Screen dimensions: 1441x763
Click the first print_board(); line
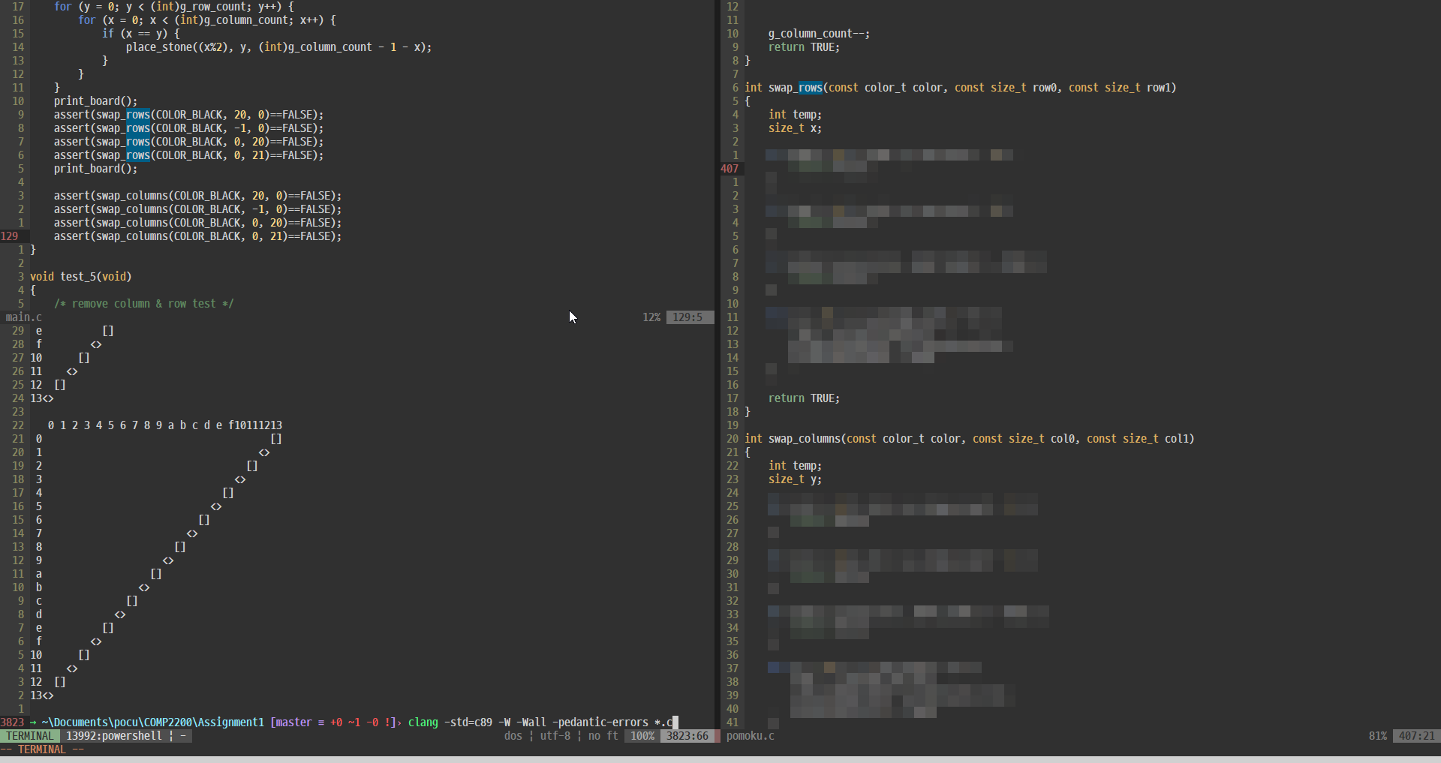pos(96,101)
